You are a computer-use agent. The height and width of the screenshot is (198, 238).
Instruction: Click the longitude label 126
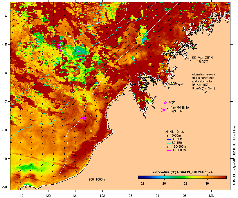[x=211, y=196]
